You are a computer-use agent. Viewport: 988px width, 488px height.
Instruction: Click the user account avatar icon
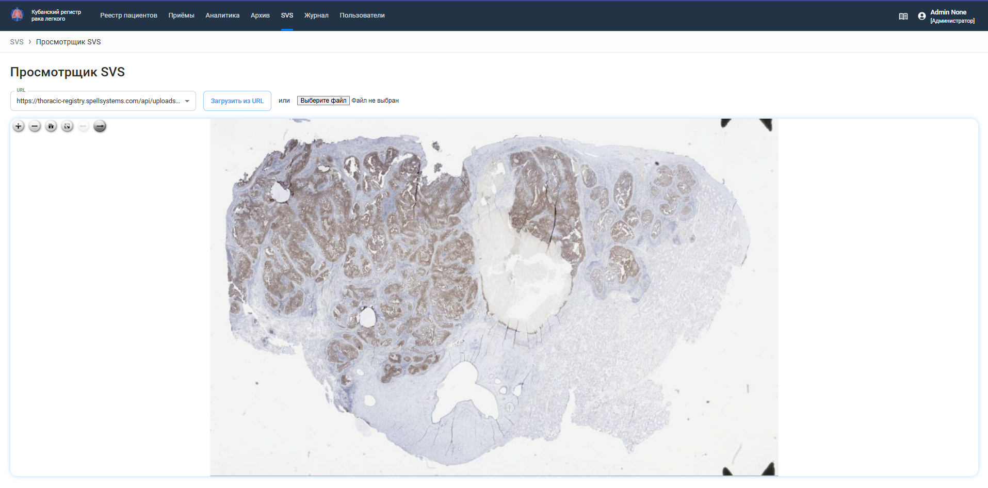(x=921, y=17)
